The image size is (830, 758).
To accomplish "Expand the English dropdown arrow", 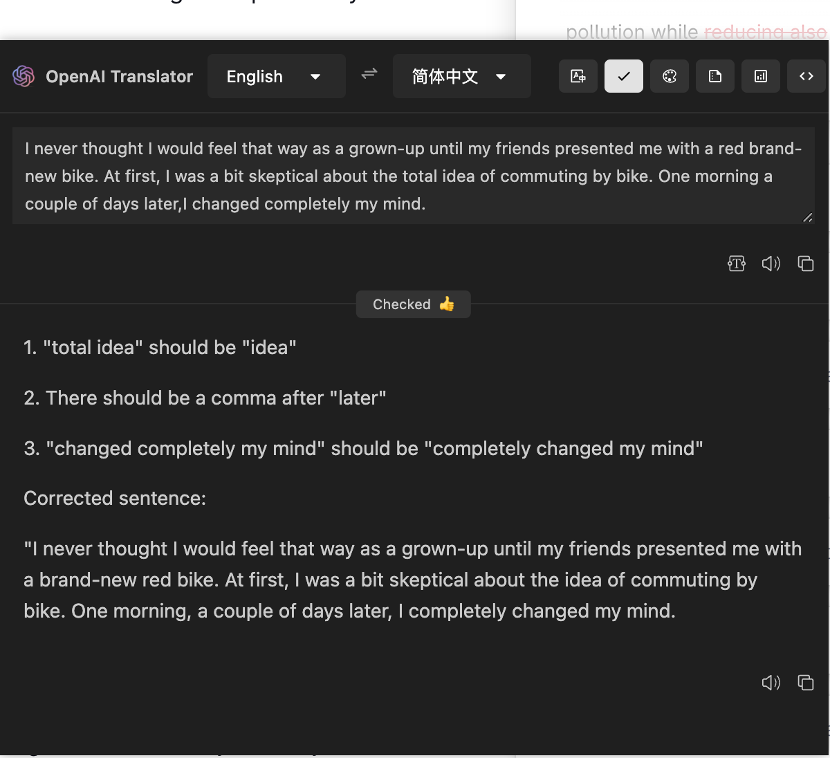I will 315,77.
